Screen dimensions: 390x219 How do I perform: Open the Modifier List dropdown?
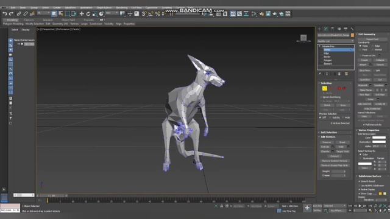(x=336, y=41)
